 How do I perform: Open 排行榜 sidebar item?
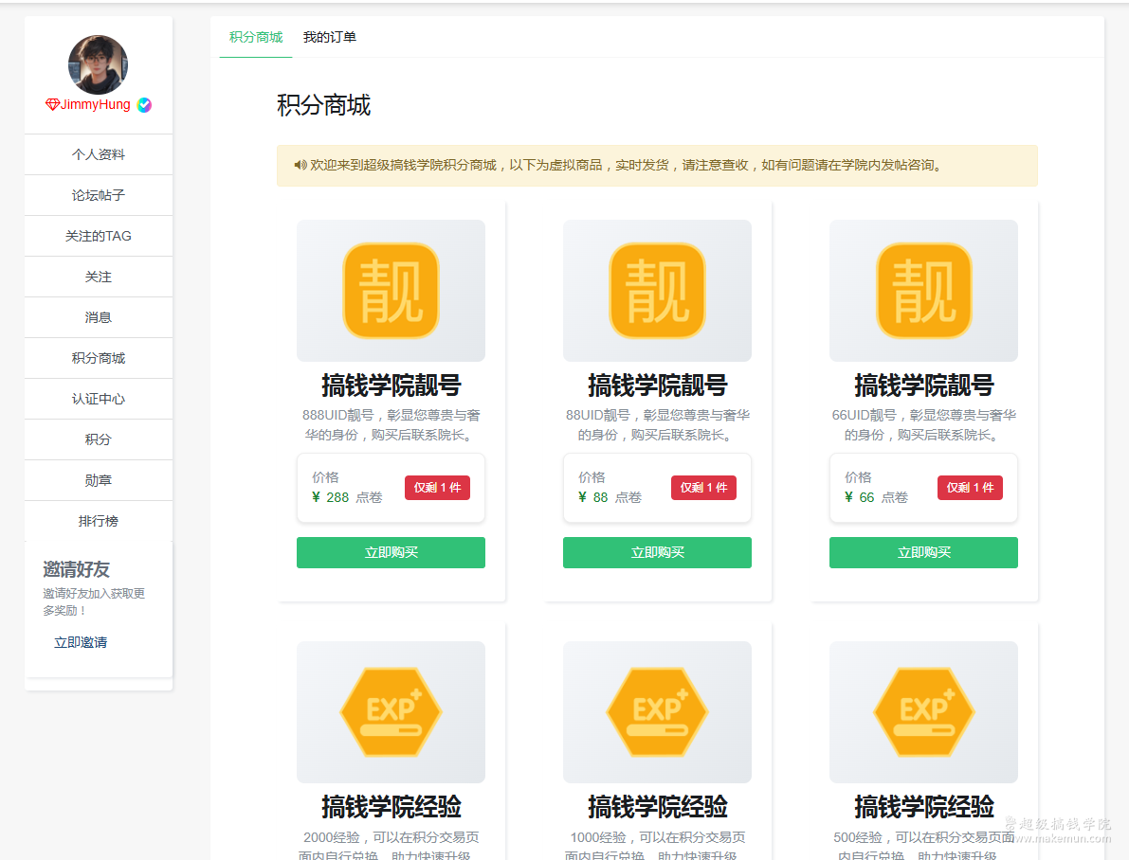tap(99, 521)
